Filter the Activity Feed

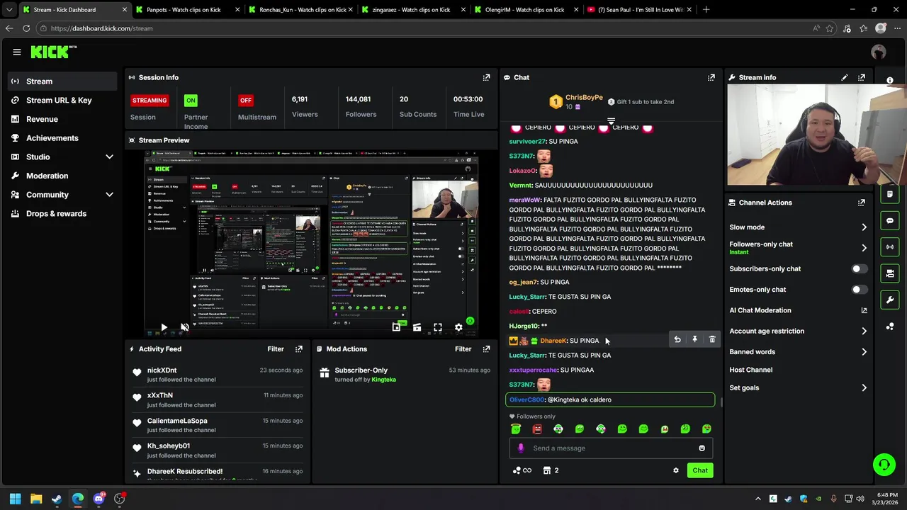(276, 348)
